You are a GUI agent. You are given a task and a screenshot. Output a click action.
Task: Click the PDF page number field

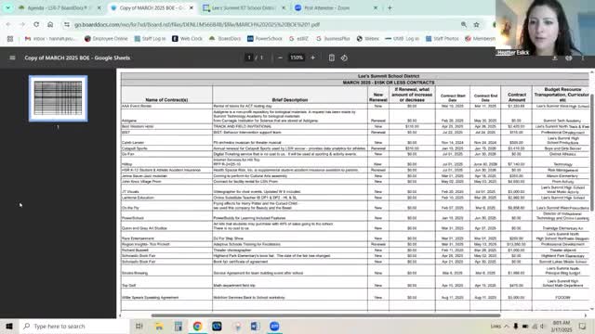(249, 58)
